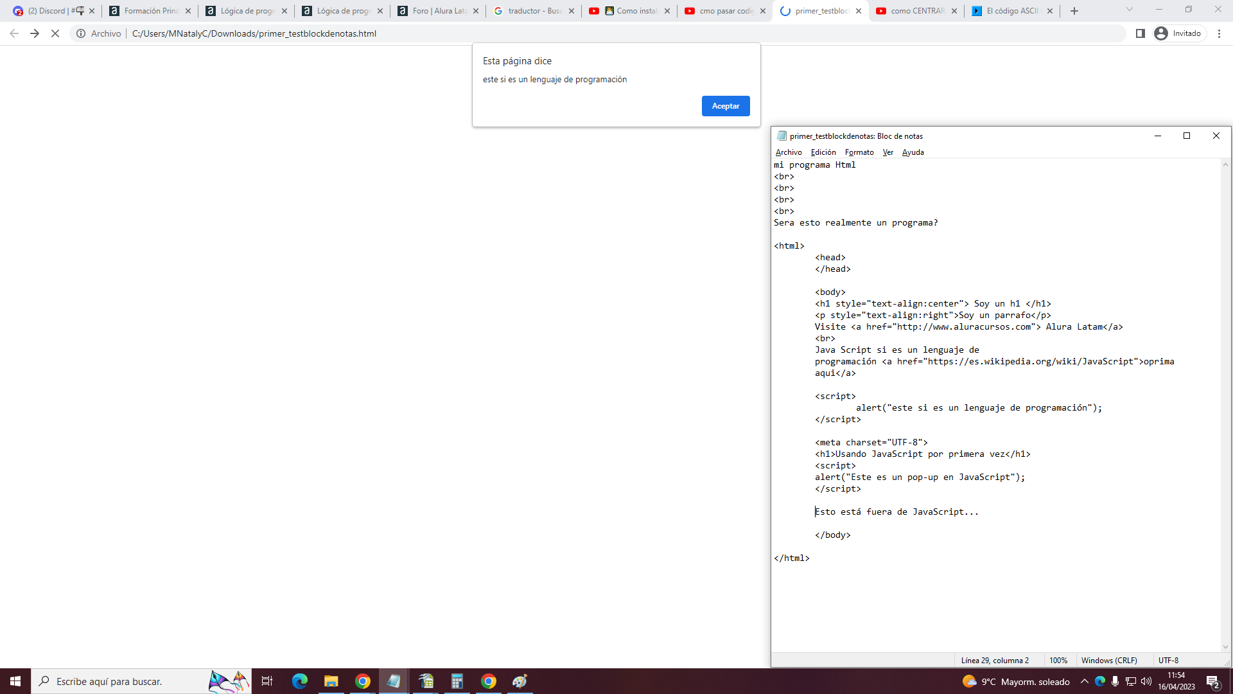Open network settings tray icon

point(1131,681)
